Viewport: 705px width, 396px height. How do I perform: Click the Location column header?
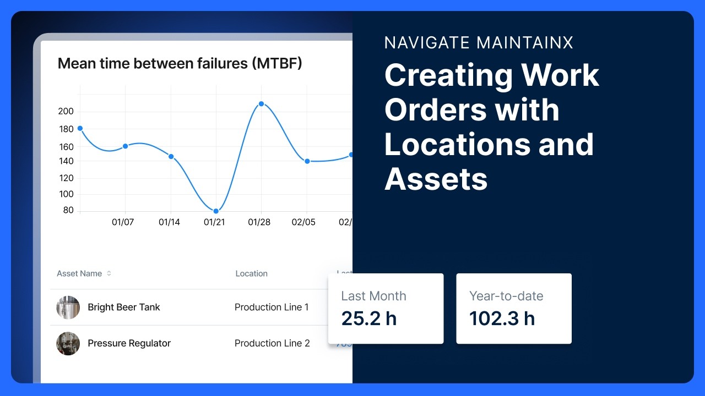tap(252, 273)
